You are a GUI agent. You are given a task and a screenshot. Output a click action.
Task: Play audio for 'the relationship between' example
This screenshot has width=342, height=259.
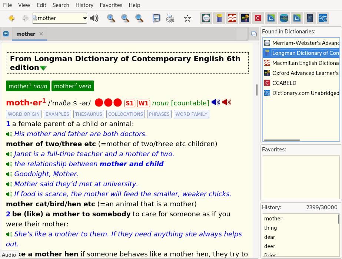point(9,164)
